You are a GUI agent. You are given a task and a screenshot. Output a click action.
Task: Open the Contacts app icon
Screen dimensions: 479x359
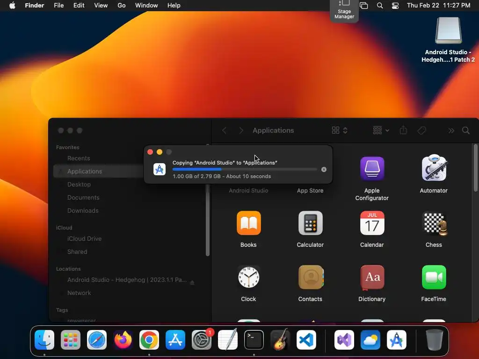click(311, 277)
